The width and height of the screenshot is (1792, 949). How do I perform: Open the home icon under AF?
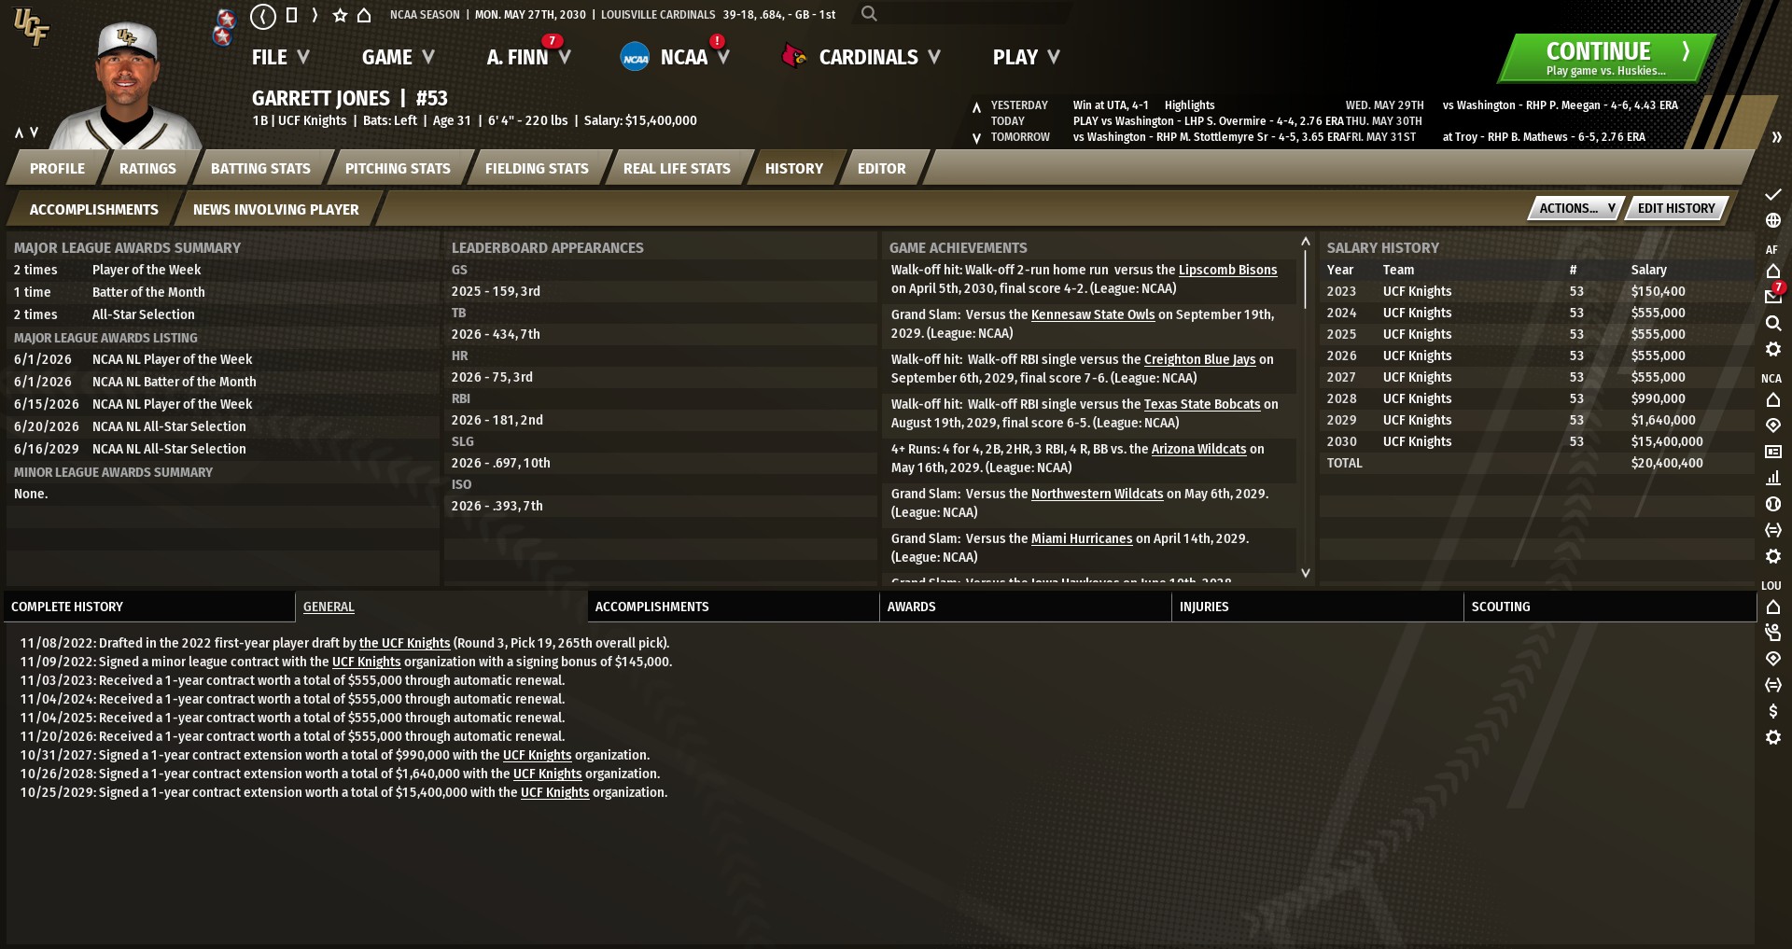[1773, 272]
